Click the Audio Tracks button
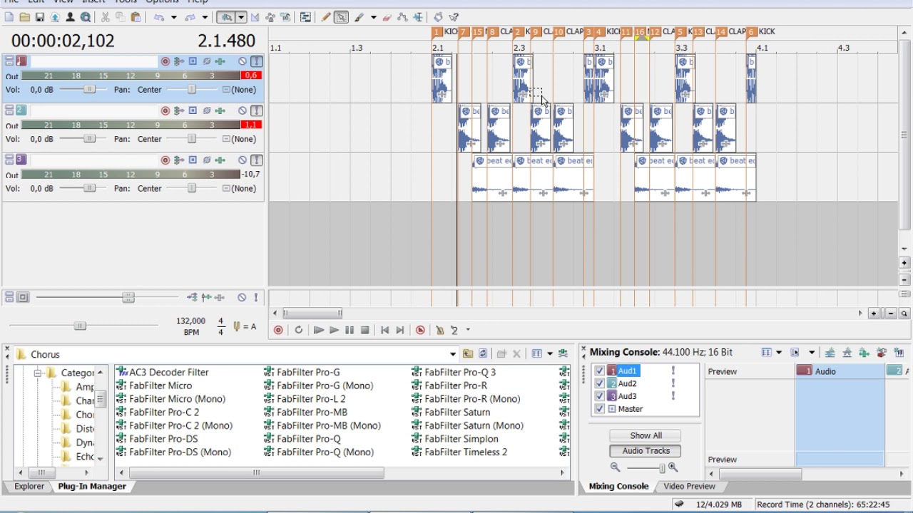This screenshot has width=913, height=513. click(646, 451)
